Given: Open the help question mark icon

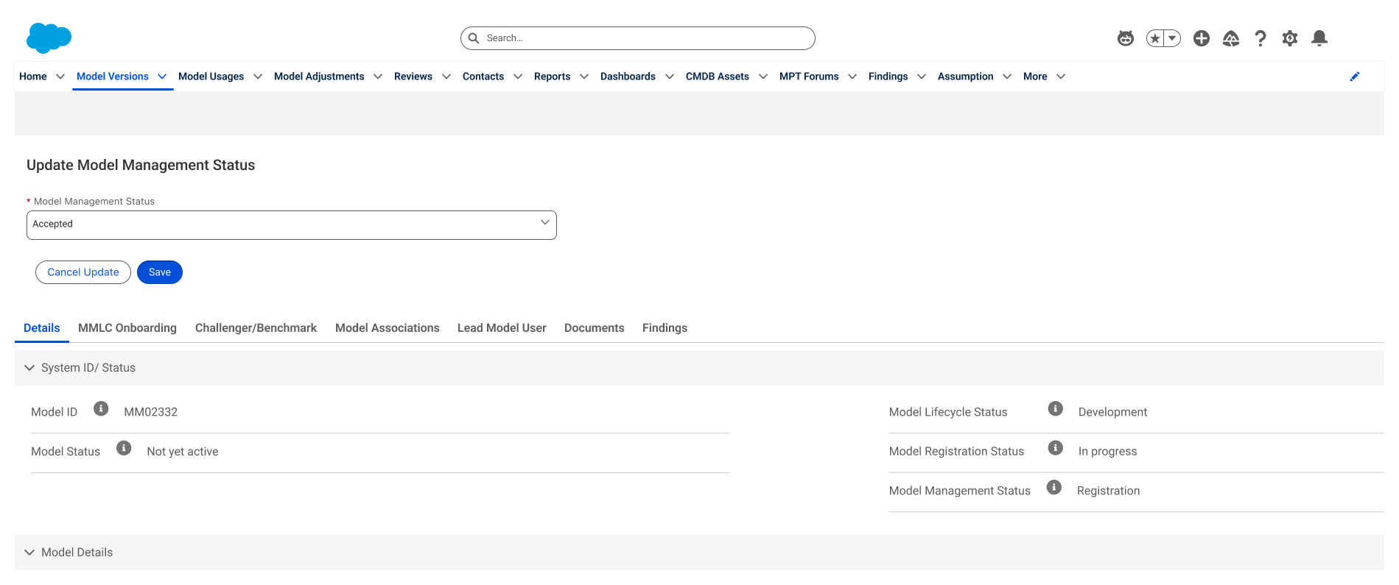Looking at the screenshot, I should [x=1260, y=38].
